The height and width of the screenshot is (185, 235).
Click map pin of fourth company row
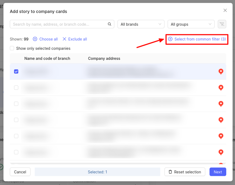click(221, 120)
